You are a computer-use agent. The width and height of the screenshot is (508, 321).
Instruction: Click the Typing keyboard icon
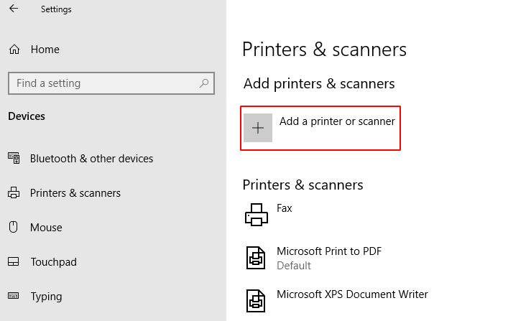[x=13, y=296]
